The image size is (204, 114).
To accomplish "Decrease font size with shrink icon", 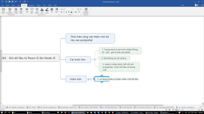I will [80, 9].
